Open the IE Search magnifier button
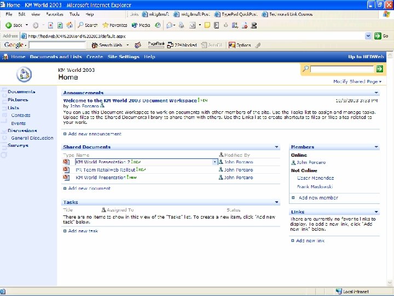The image size is (394, 296). 88,25
